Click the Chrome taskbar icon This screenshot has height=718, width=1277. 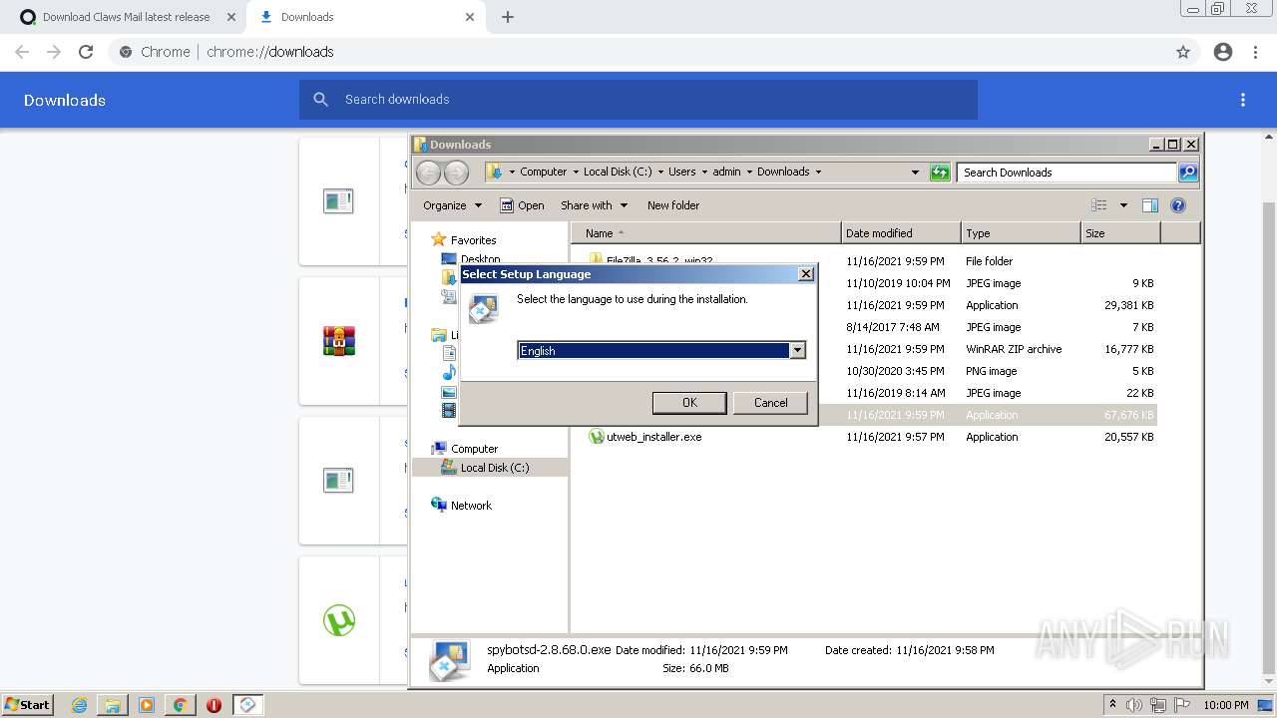pyautogui.click(x=180, y=705)
